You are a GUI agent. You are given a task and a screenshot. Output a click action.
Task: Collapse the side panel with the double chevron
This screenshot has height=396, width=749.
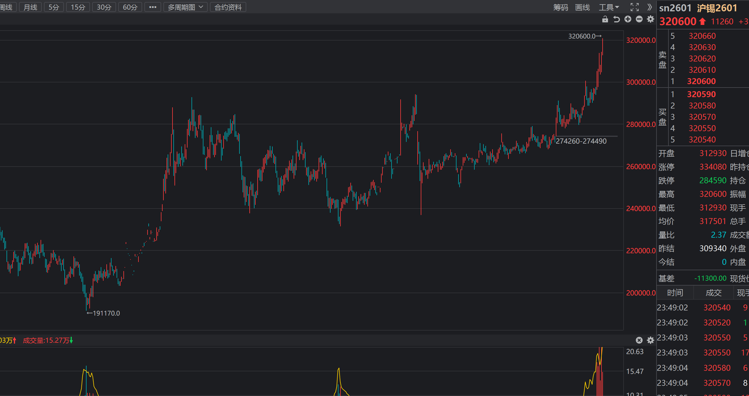[x=650, y=7]
